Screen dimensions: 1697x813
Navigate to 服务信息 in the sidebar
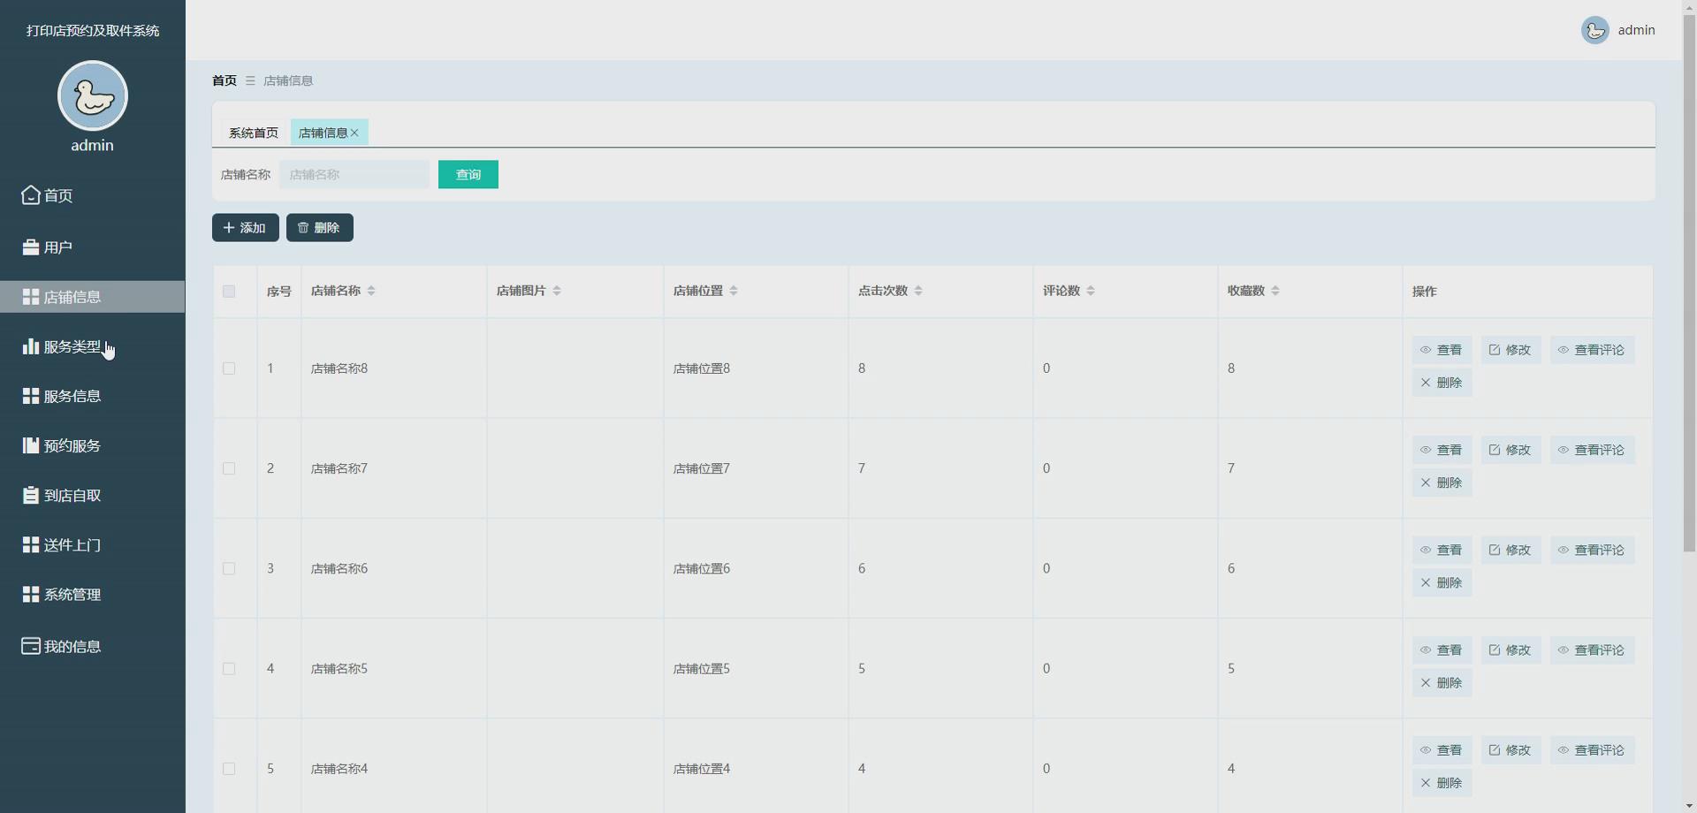pos(71,396)
